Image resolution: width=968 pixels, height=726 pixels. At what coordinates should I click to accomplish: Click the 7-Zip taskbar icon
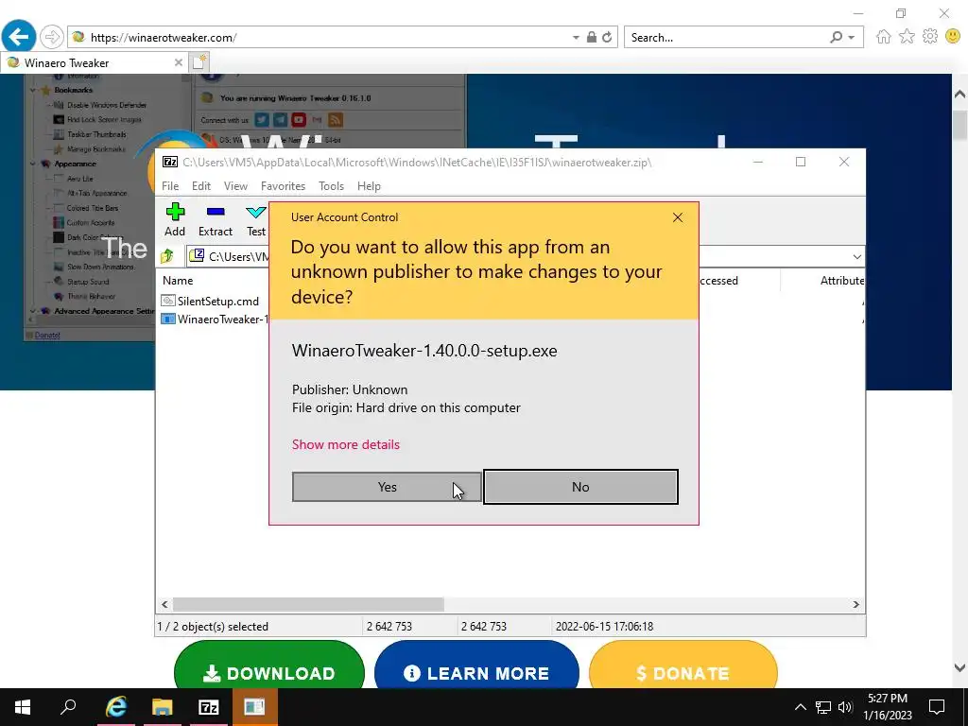[x=209, y=707]
